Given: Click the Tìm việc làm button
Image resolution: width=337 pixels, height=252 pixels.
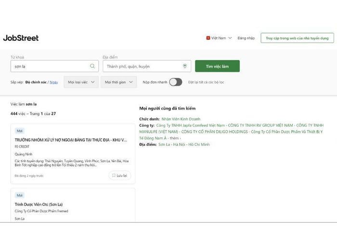Looking at the screenshot, I should pos(217,66).
